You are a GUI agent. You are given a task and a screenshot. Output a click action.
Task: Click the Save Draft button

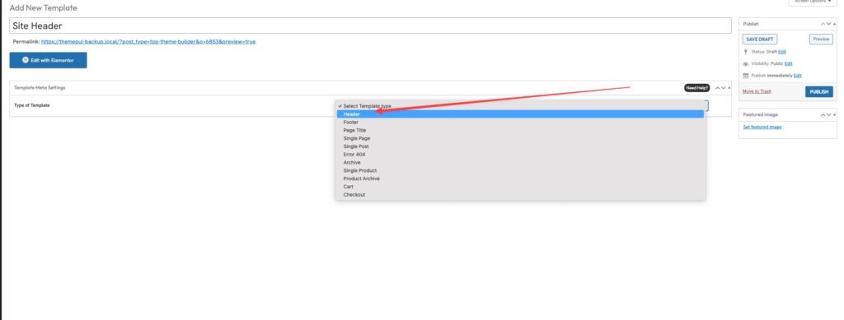pos(759,39)
